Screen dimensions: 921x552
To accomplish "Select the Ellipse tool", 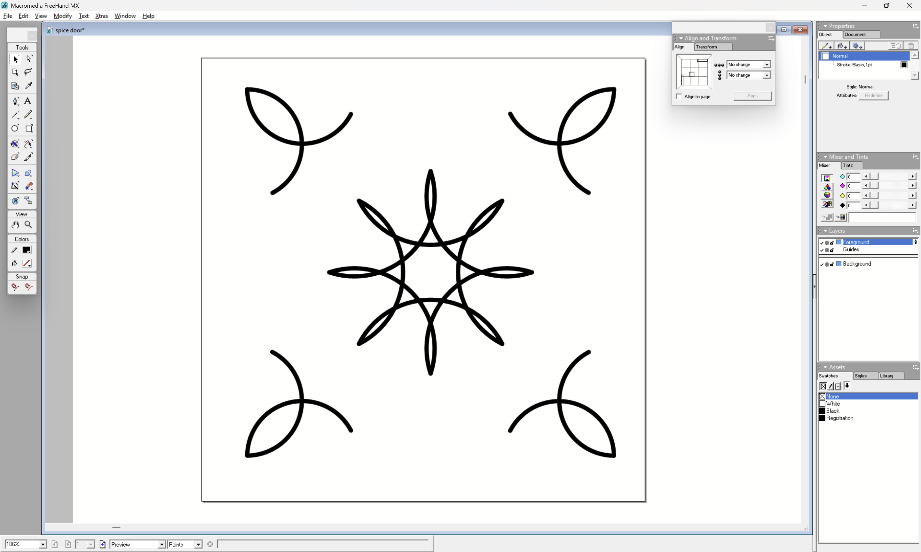I will [15, 129].
